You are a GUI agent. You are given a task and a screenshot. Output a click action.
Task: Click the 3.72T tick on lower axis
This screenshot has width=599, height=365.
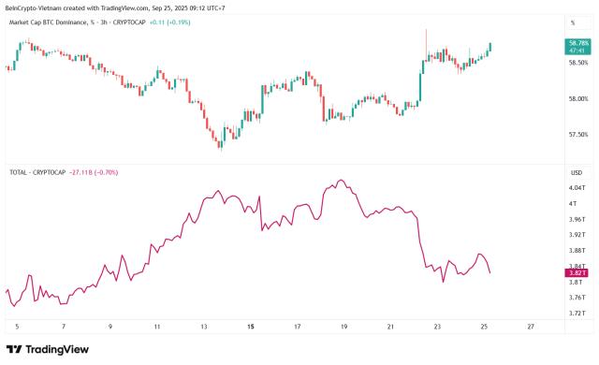pyautogui.click(x=577, y=314)
